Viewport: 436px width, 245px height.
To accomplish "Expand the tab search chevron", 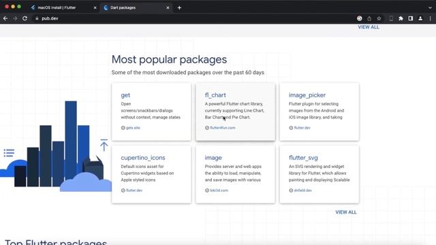I will tap(430, 7).
